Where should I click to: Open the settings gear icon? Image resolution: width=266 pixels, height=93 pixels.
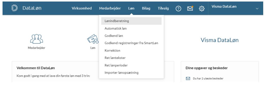pos(201,8)
